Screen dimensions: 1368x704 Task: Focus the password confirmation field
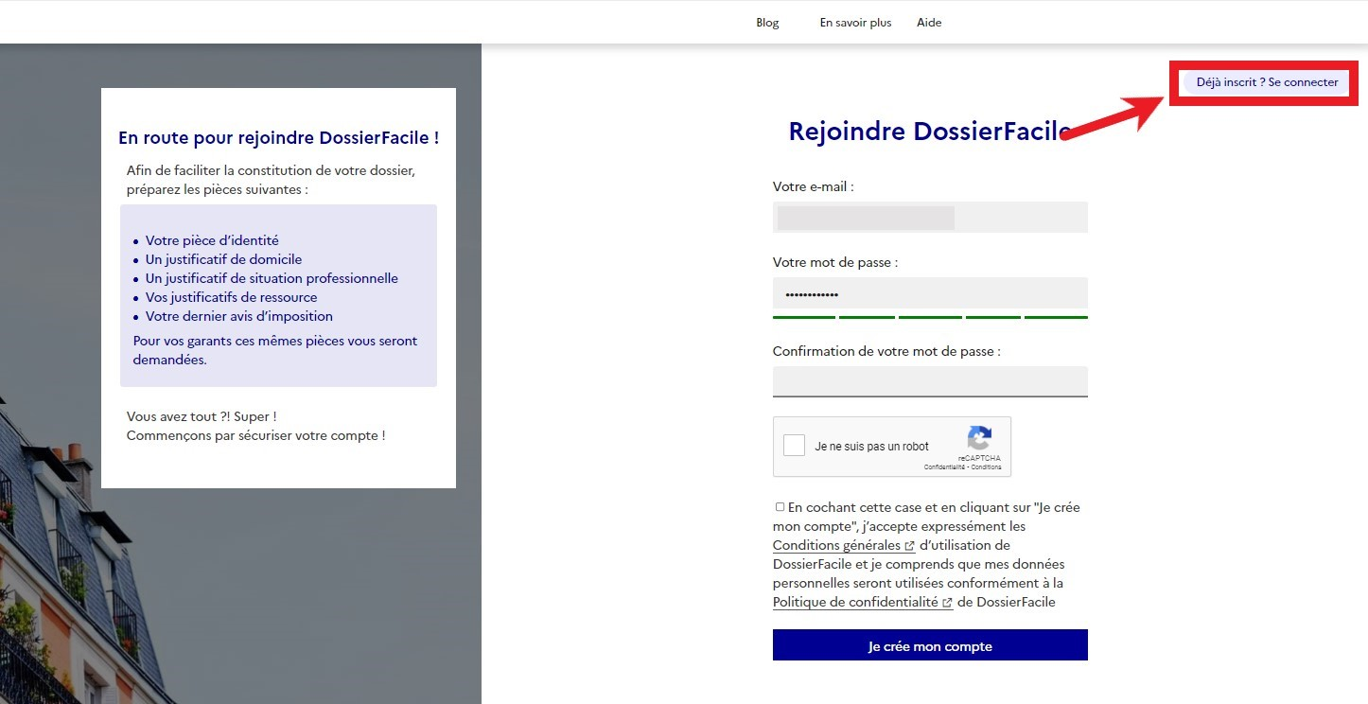[930, 381]
